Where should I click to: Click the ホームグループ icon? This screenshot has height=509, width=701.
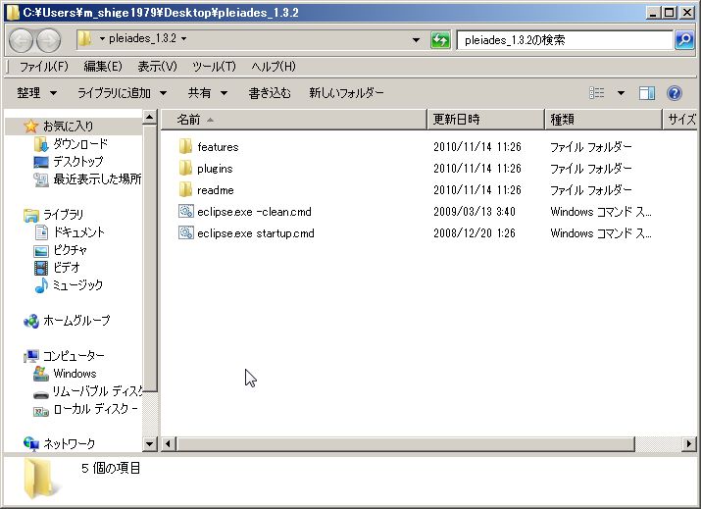(30, 321)
